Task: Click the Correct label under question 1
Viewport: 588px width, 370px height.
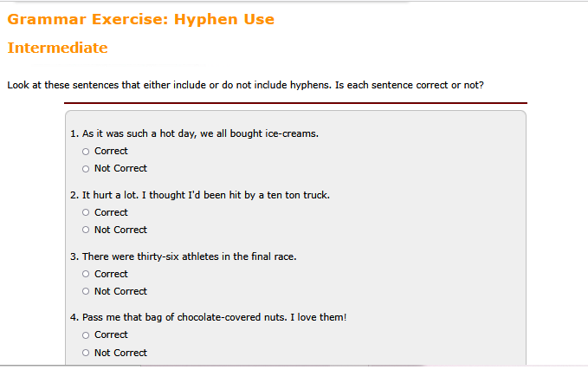Action: click(x=111, y=151)
